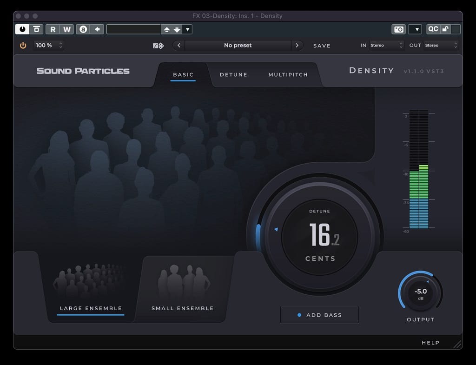Open the HELP link

coord(430,343)
